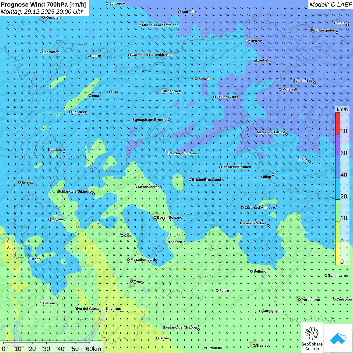Click the Schwaz label
Screen dimensions: 353x353
click(x=205, y=79)
